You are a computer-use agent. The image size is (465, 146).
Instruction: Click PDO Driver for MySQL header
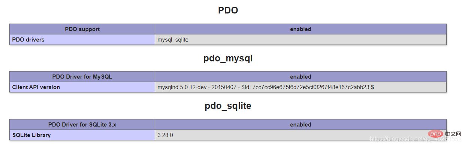click(x=82, y=76)
